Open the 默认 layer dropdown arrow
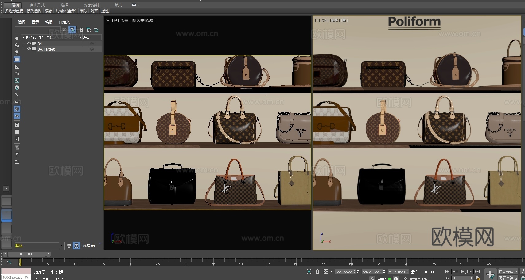Viewport: 525px width, 280px height. coord(62,246)
